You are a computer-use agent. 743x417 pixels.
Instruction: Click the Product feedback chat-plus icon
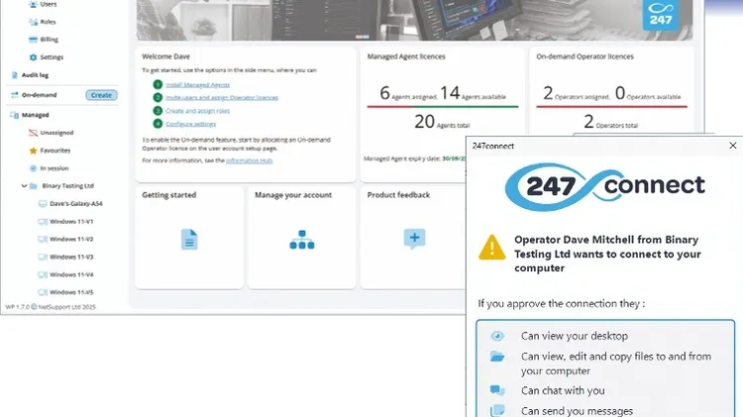point(415,239)
